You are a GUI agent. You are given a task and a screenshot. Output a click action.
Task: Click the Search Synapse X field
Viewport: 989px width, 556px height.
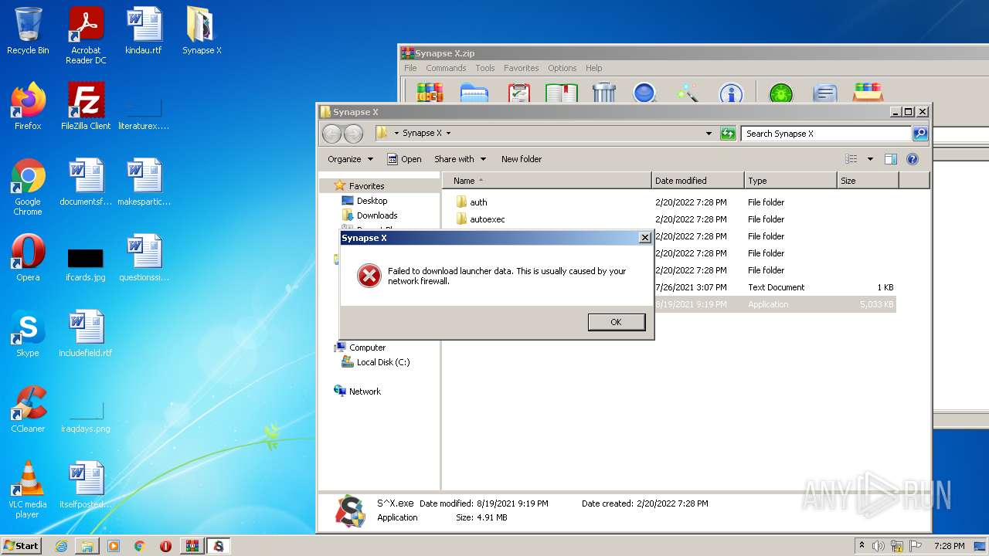click(x=826, y=134)
